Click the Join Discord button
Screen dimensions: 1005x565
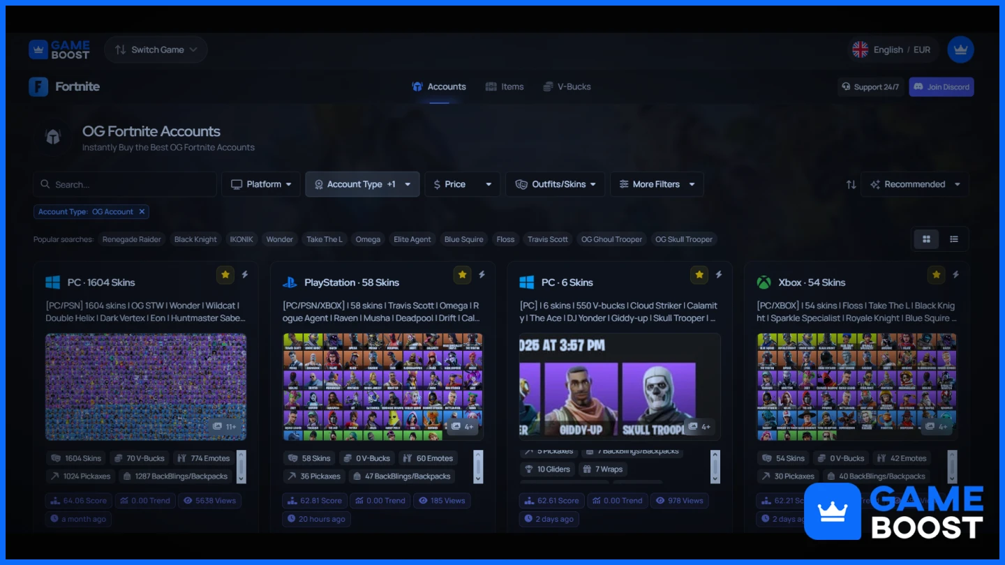pyautogui.click(x=941, y=86)
